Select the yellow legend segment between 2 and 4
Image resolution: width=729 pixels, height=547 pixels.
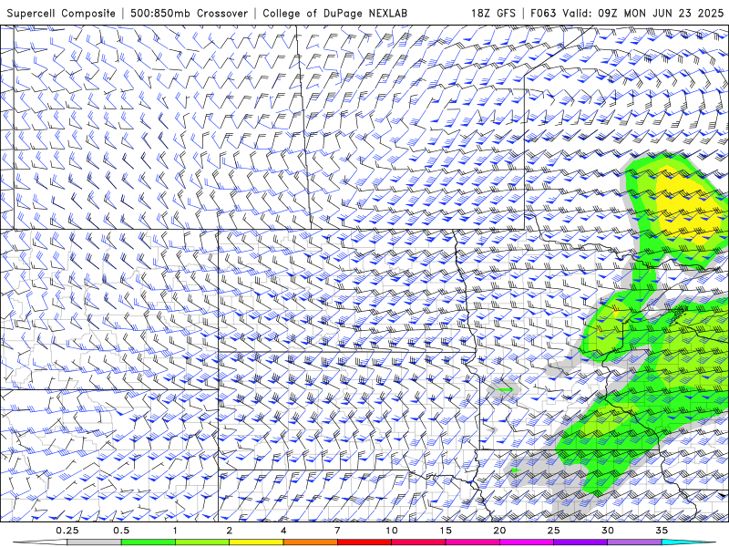pos(256,542)
